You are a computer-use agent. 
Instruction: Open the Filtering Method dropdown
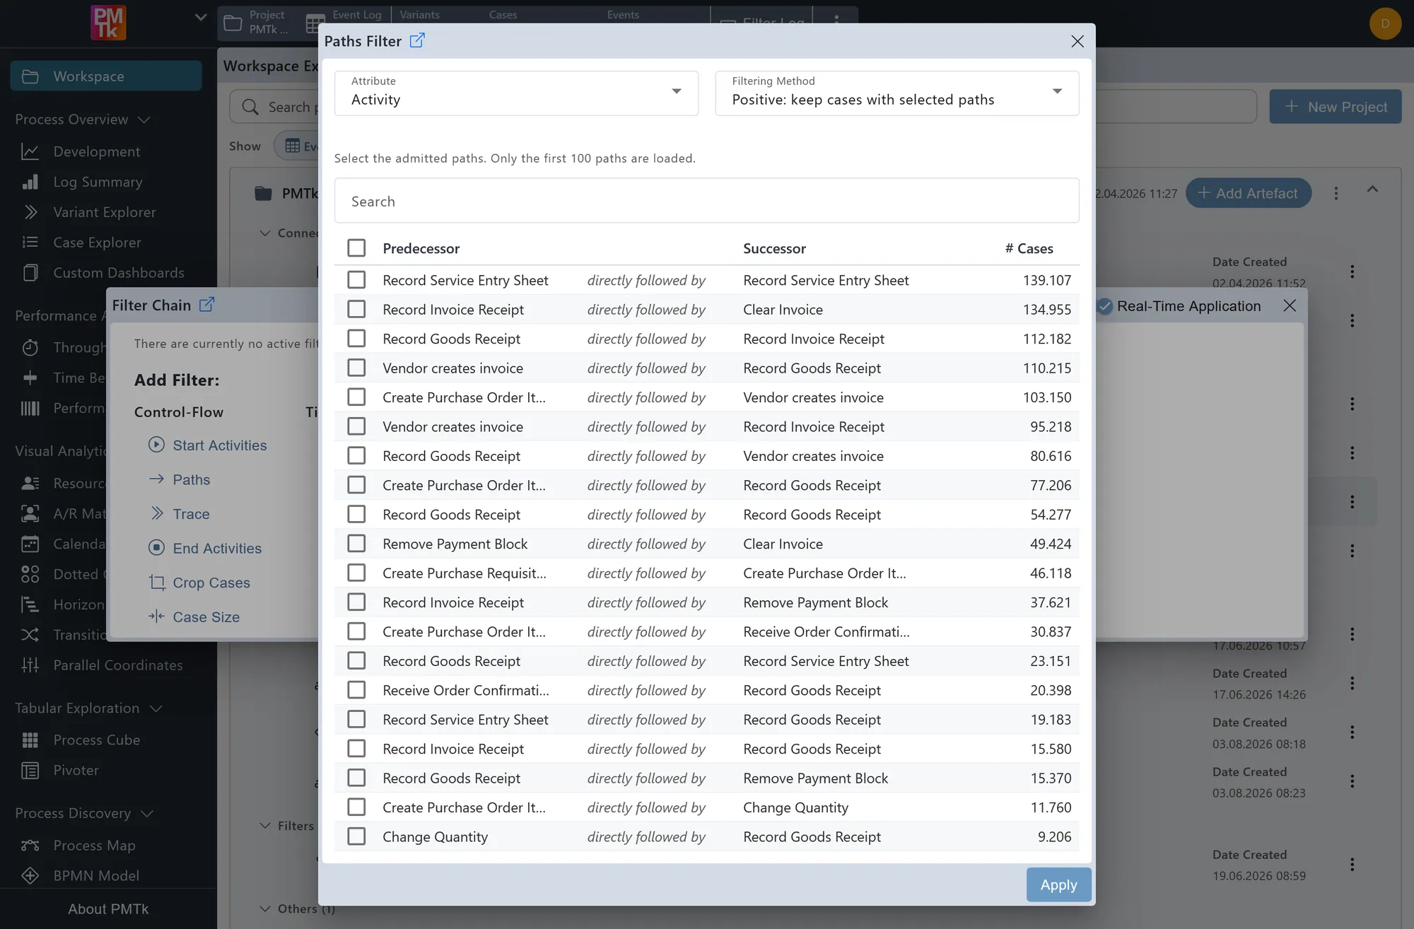click(x=896, y=93)
